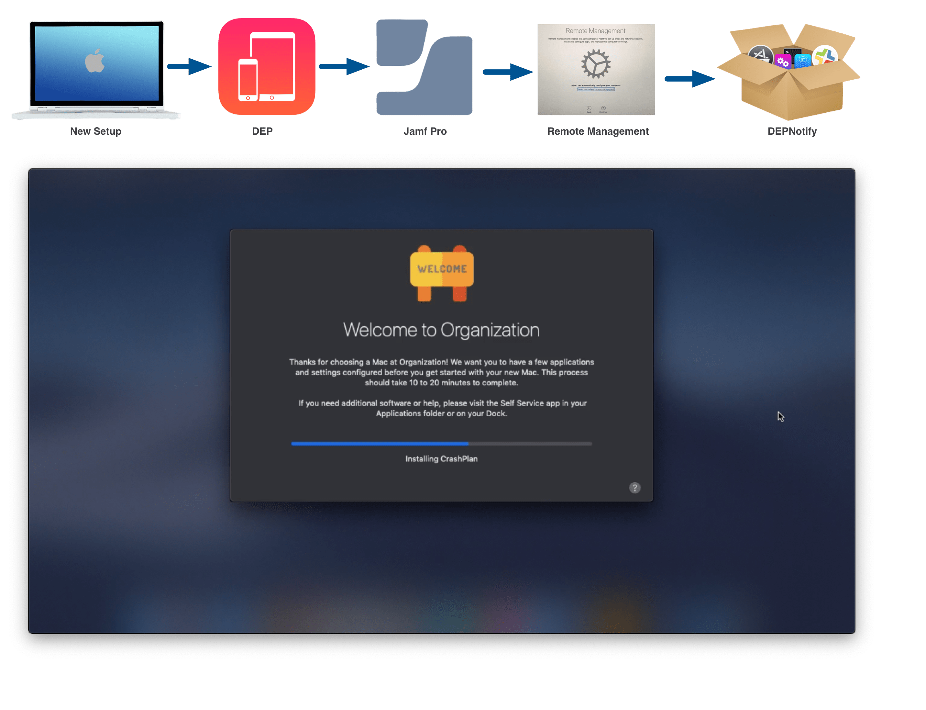The image size is (926, 710).
Task: Click the question mark help button
Action: click(x=634, y=488)
